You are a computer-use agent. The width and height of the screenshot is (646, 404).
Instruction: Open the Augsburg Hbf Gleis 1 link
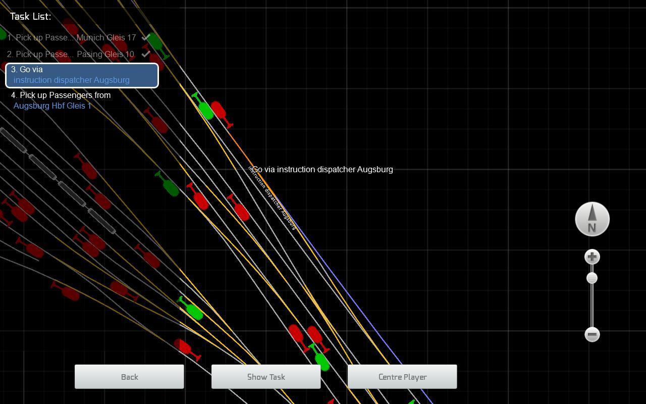(x=52, y=106)
